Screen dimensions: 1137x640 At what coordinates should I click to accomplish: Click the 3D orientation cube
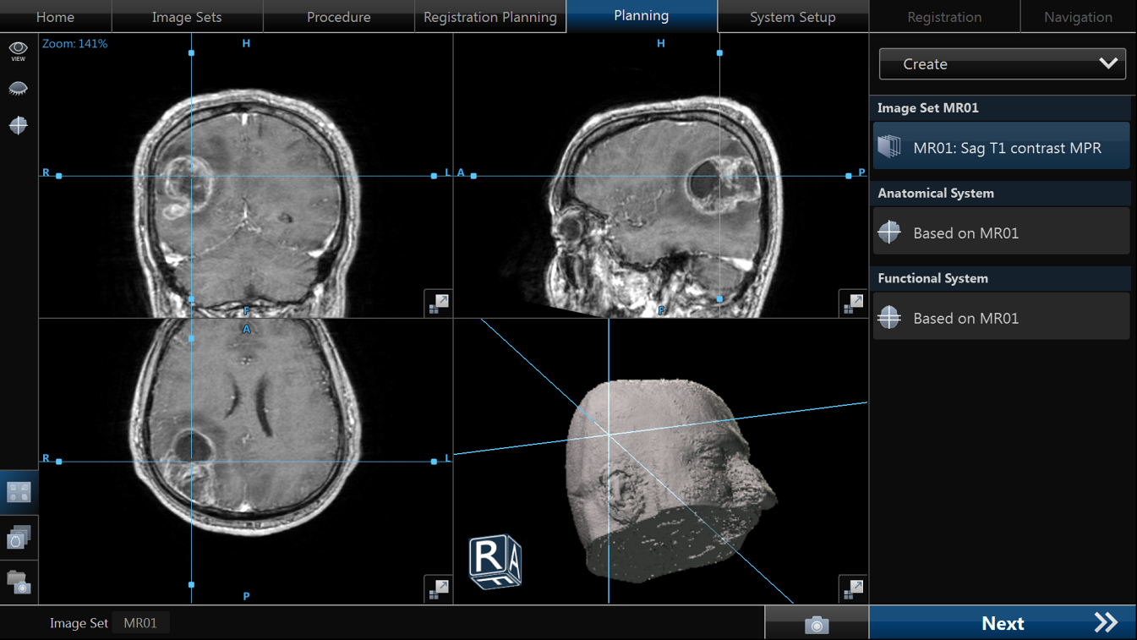pyautogui.click(x=495, y=561)
